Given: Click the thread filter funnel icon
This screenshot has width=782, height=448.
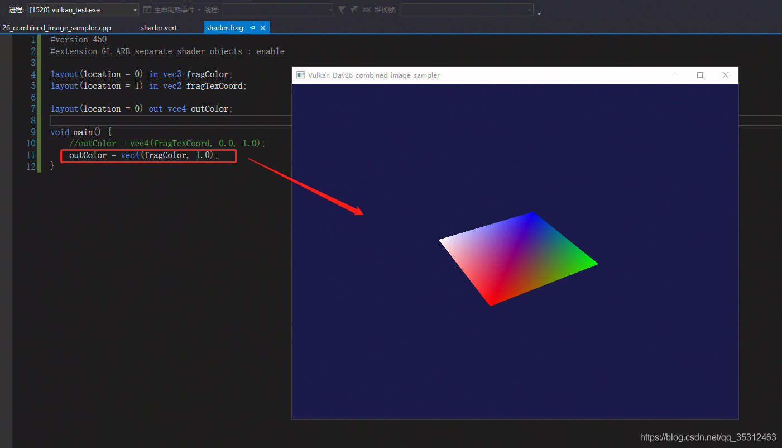Looking at the screenshot, I should pos(342,10).
